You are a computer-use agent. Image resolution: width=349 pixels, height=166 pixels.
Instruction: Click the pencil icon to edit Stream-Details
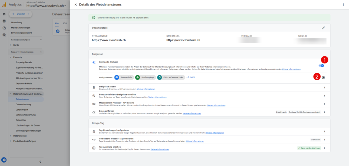323,28
